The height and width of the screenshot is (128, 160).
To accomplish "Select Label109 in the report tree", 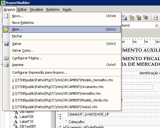I will [26, 117].
